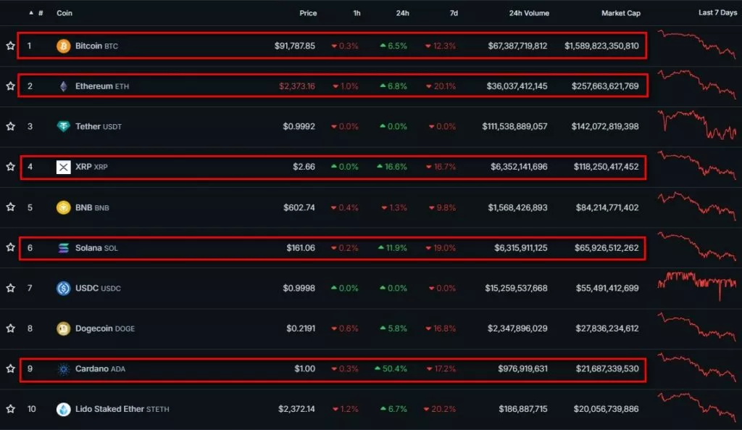This screenshot has width=742, height=430.
Task: Click the Dogecoin logo icon
Action: [64, 328]
